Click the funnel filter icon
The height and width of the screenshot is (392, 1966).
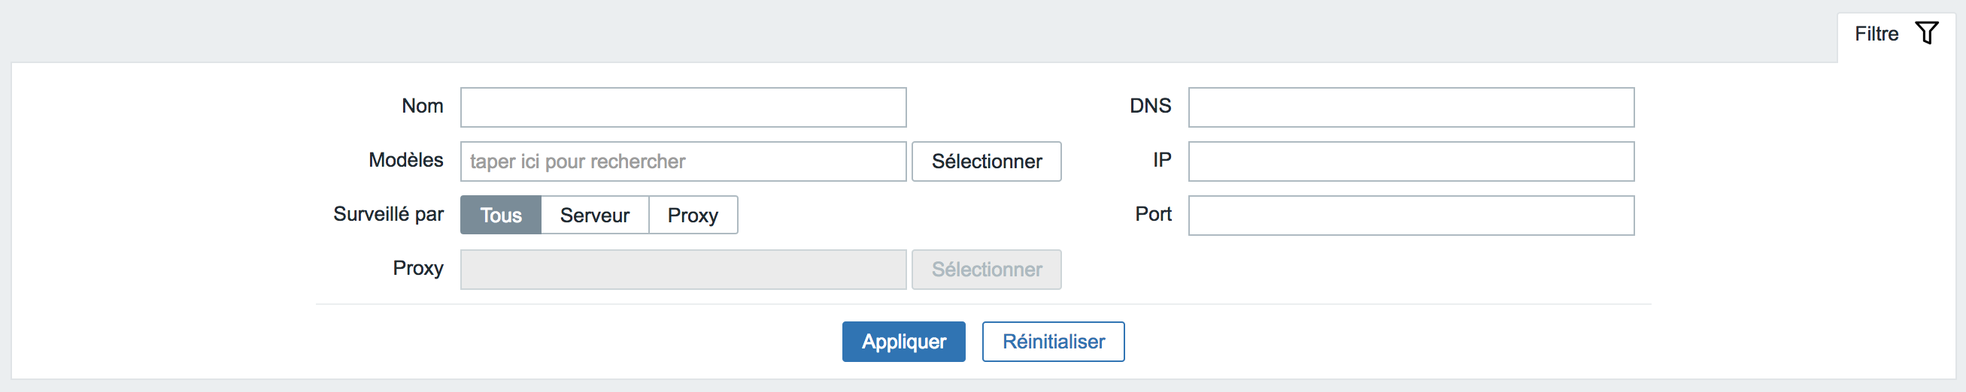click(x=1926, y=34)
